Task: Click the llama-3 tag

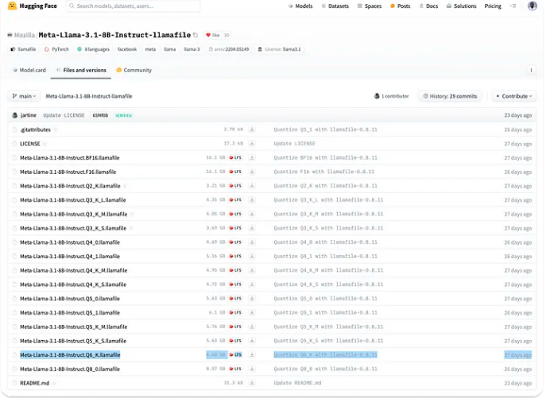Action: pos(192,49)
